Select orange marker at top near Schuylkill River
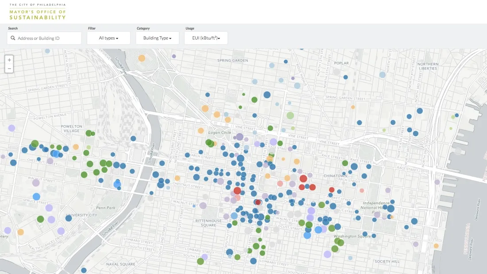The width and height of the screenshot is (487, 274). 142,58
